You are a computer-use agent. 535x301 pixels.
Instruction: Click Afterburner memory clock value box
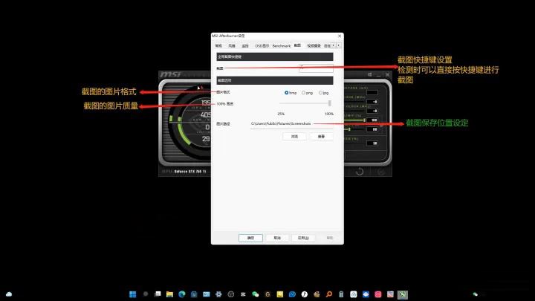(x=372, y=111)
